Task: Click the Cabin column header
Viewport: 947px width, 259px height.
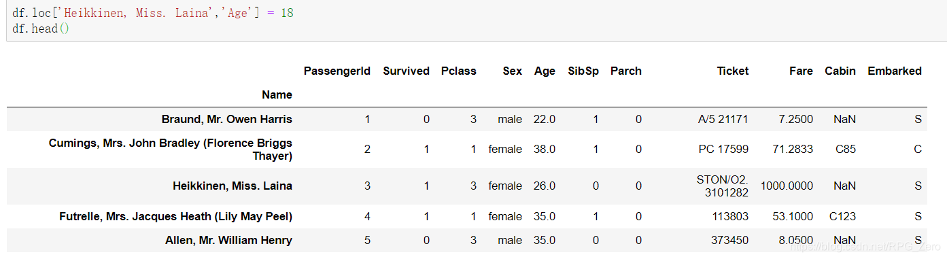Action: 840,71
